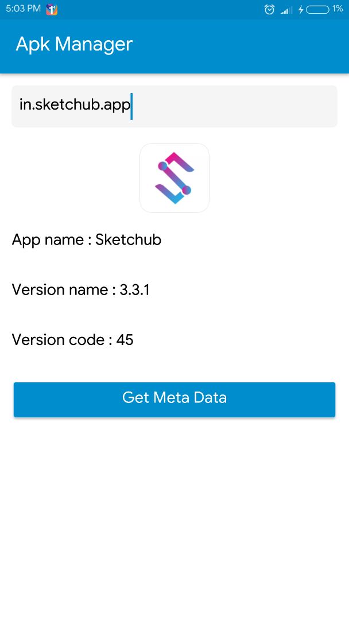This screenshot has width=349, height=620.
Task: Tap the Version name : 3.3.1 text
Action: (x=80, y=290)
